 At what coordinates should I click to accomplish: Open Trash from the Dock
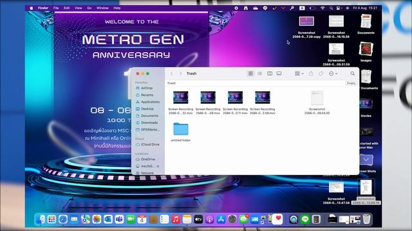pyautogui.click(x=366, y=219)
